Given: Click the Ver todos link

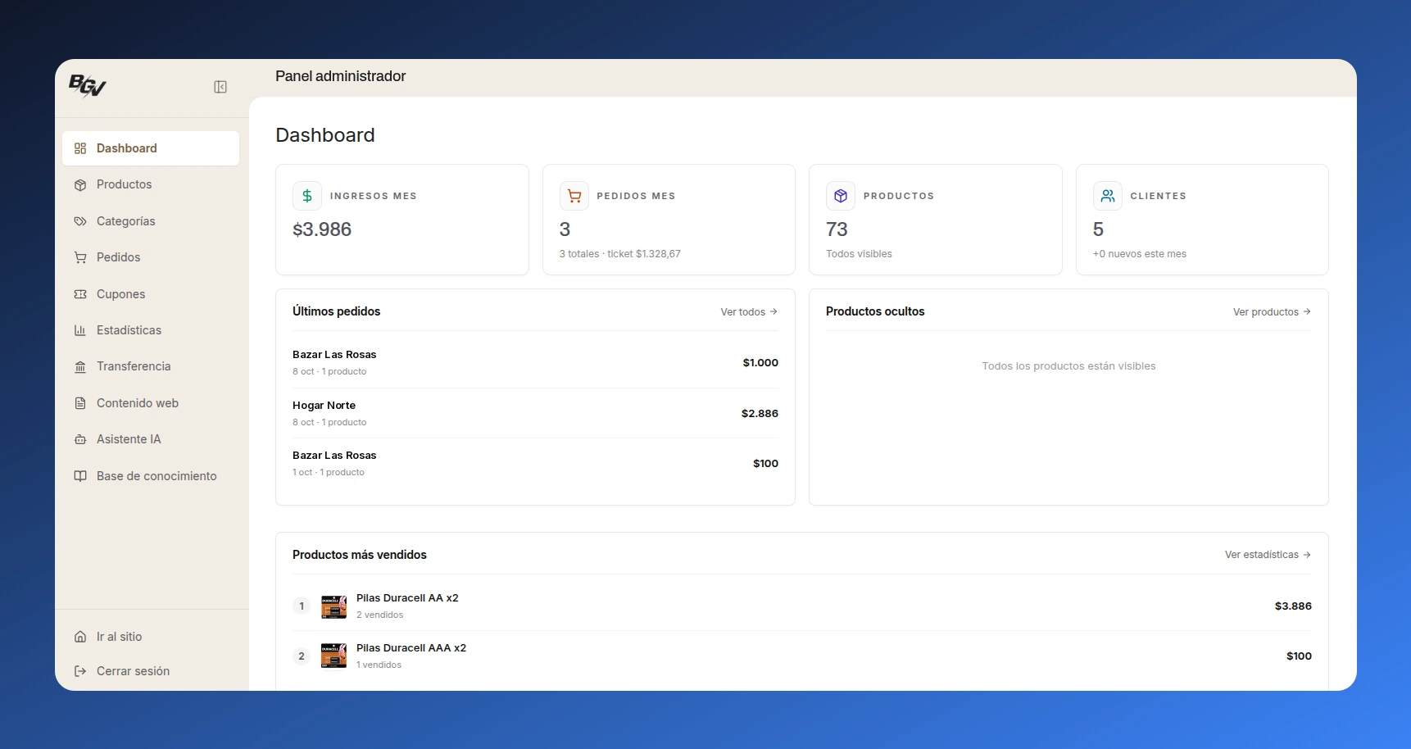Looking at the screenshot, I should coord(749,312).
